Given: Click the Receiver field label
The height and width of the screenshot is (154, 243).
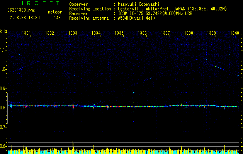Looking at the screenshot, I should point(78,13).
